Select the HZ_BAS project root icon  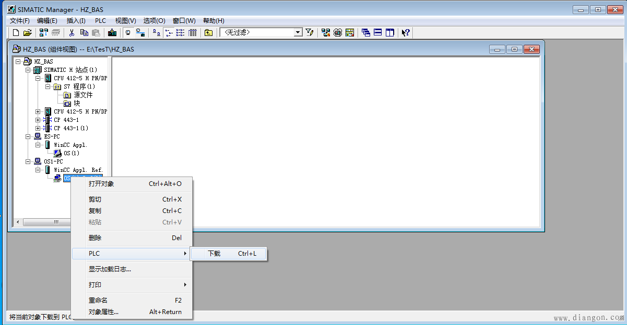point(28,61)
